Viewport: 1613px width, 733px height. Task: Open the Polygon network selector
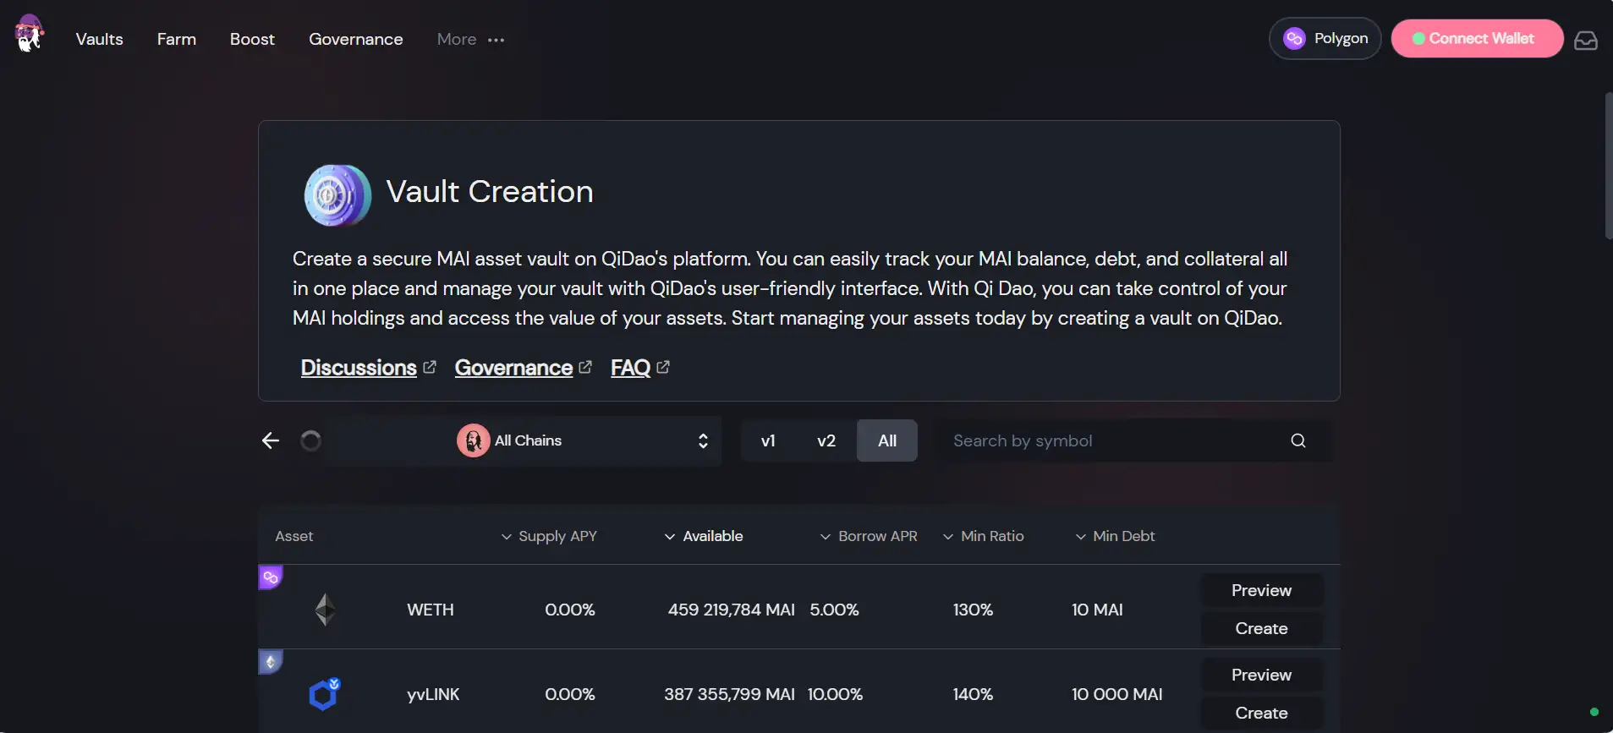click(x=1325, y=39)
